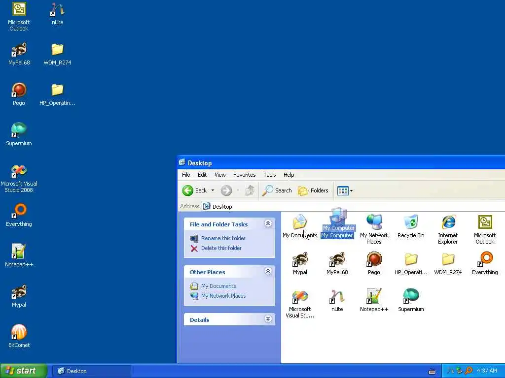
Task: Select the Microsoft Outlook desktop shortcut
Action: (x=19, y=17)
